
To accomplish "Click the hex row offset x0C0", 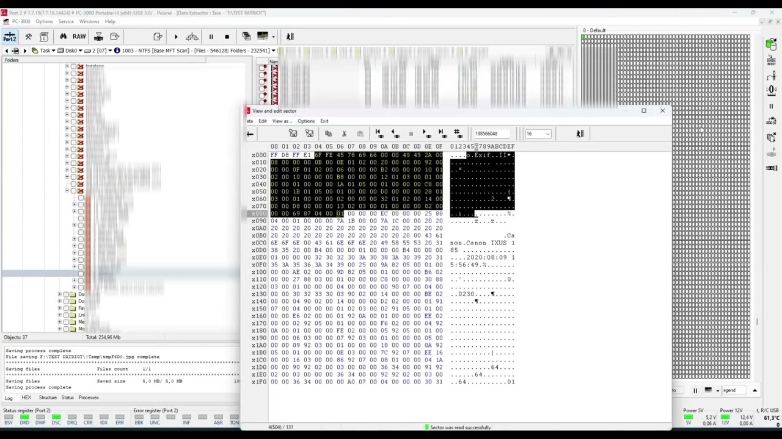I will pyautogui.click(x=259, y=243).
